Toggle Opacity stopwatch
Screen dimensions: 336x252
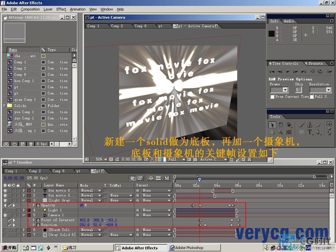pos(38,205)
